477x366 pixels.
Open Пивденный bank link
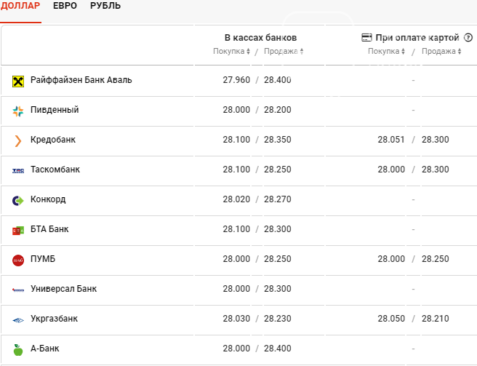55,110
